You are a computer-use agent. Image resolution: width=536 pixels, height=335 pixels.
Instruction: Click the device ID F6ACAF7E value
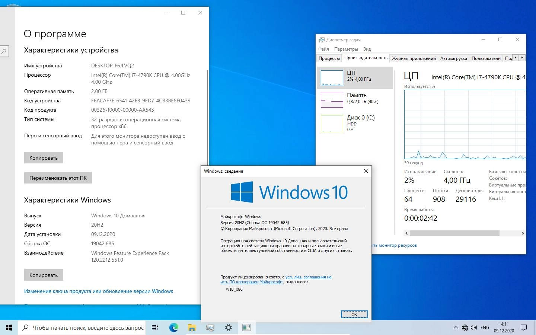[x=141, y=100]
